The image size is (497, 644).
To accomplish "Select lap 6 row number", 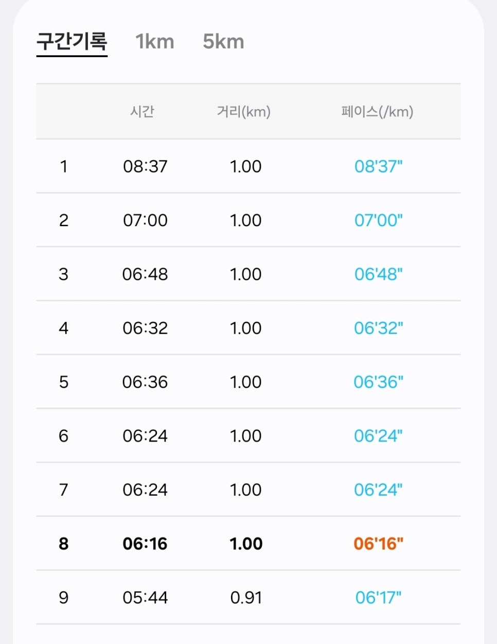I will click(63, 436).
